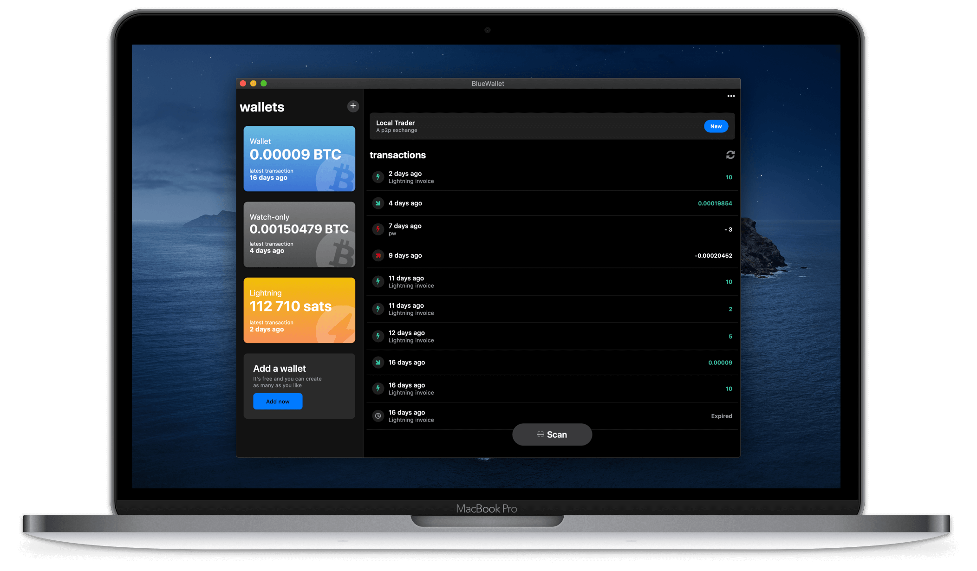This screenshot has width=977, height=571.
Task: Expand the Lightning 112710 sats wallet
Action: (299, 310)
